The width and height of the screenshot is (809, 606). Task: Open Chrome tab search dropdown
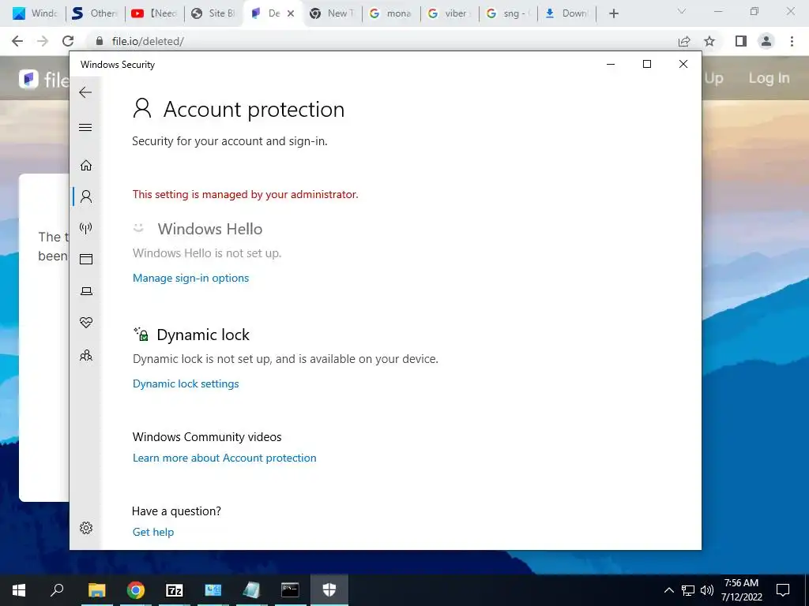[682, 11]
